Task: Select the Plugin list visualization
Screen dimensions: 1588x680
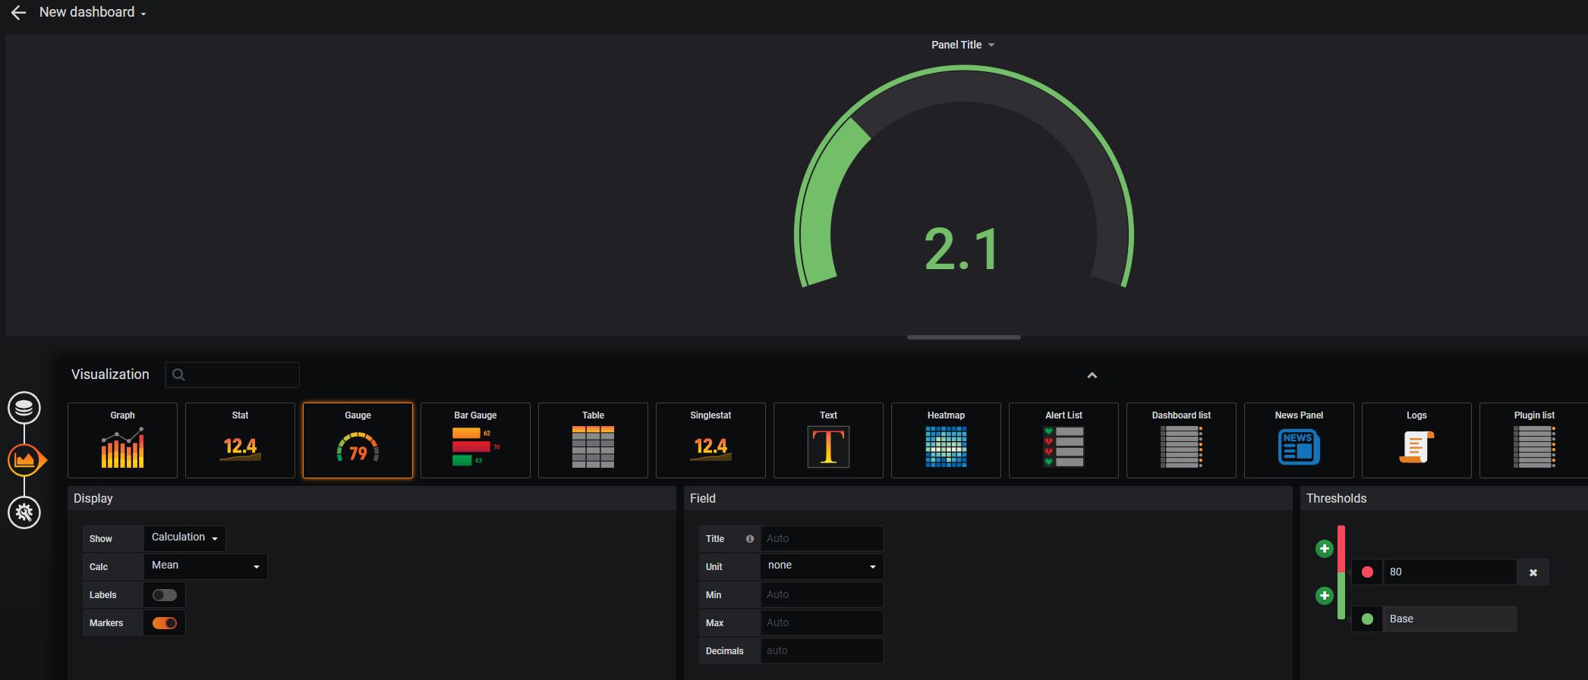Action: (1533, 440)
